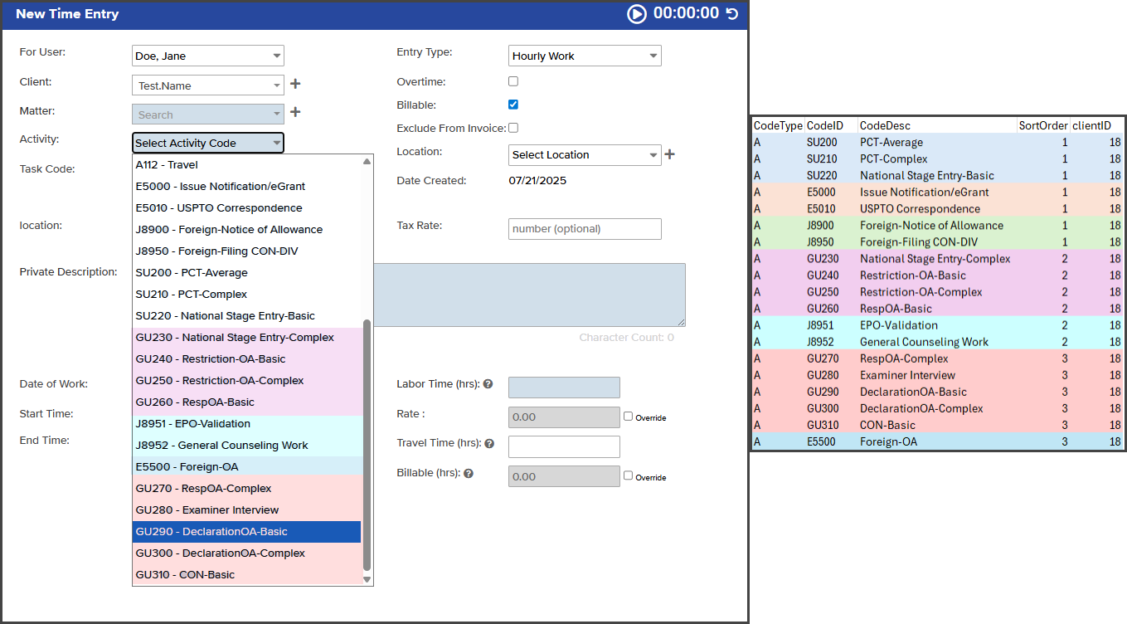This screenshot has height=624, width=1127.
Task: Choose SU220 - National Stage Entry-Basic
Action: [247, 316]
